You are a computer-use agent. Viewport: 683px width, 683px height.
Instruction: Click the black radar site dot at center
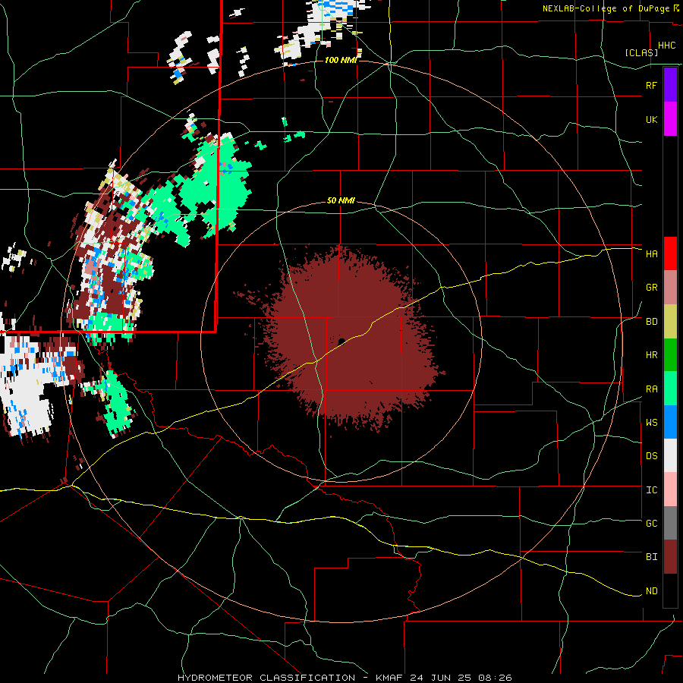click(341, 341)
